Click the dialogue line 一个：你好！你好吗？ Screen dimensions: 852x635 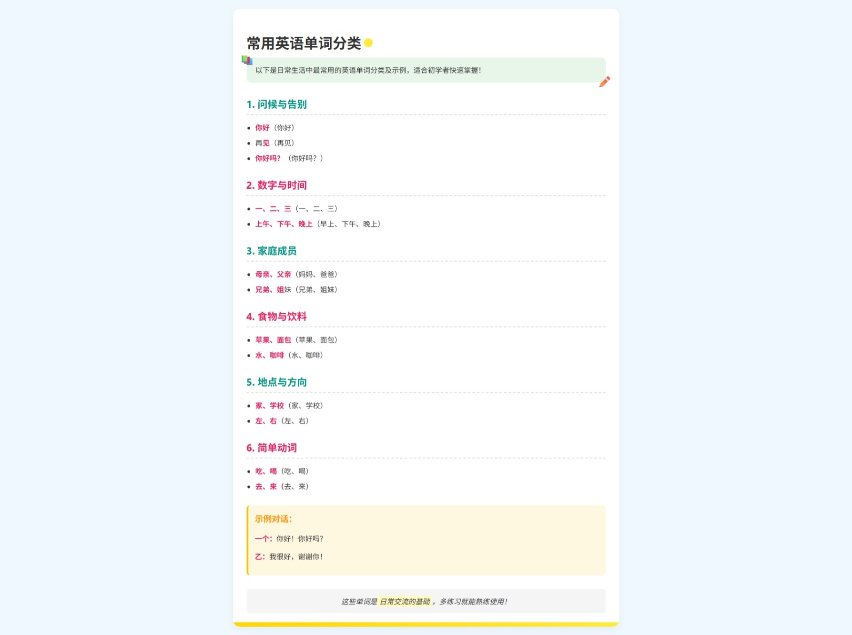point(289,539)
